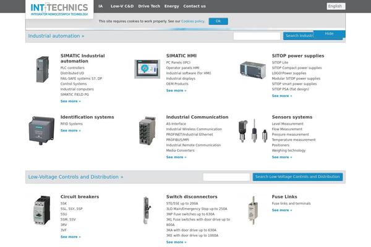Image resolution: width=371 pixels, height=247 pixels.
Task: Open RFID Systems link
Action: click(x=72, y=124)
